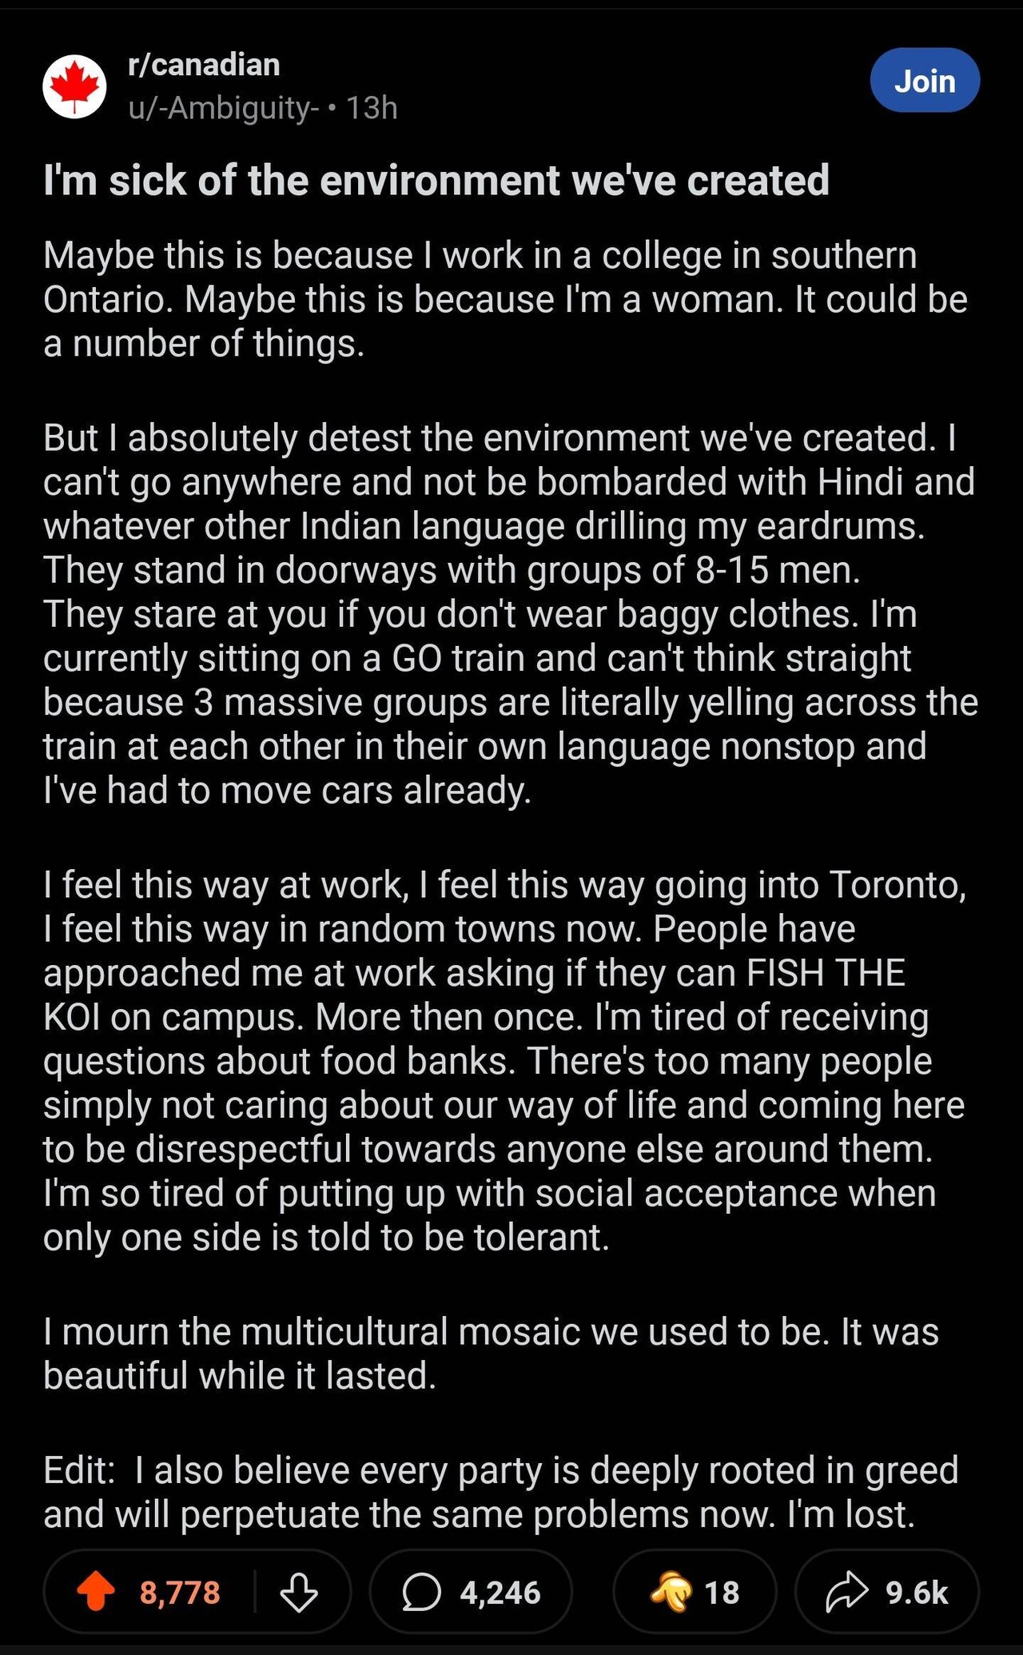Click the 8,778 upvote count
This screenshot has height=1655, width=1023.
180,1592
